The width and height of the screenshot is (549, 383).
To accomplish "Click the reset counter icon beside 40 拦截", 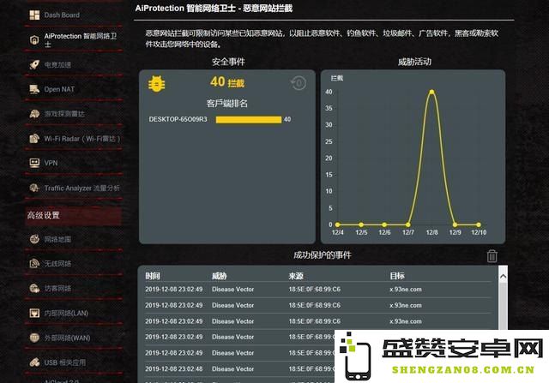I will point(299,83).
